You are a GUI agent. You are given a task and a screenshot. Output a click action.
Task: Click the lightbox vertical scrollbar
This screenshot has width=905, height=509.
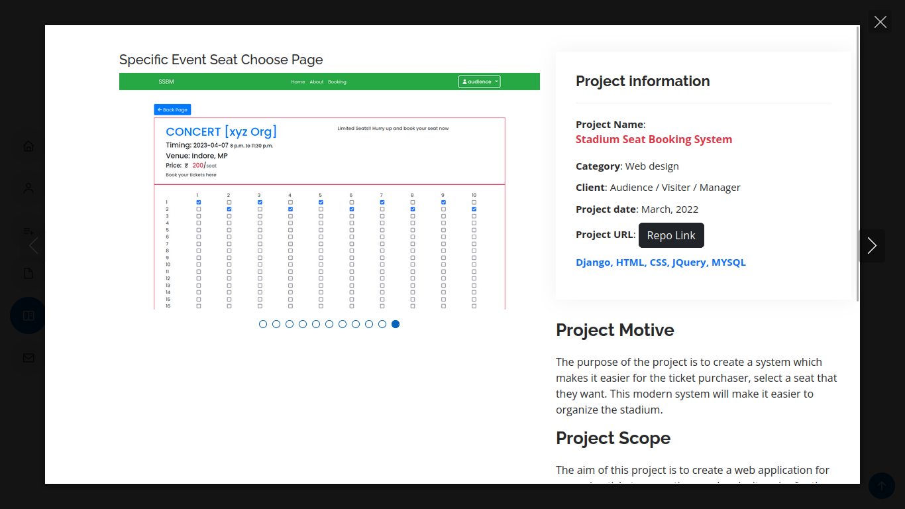coord(858,166)
